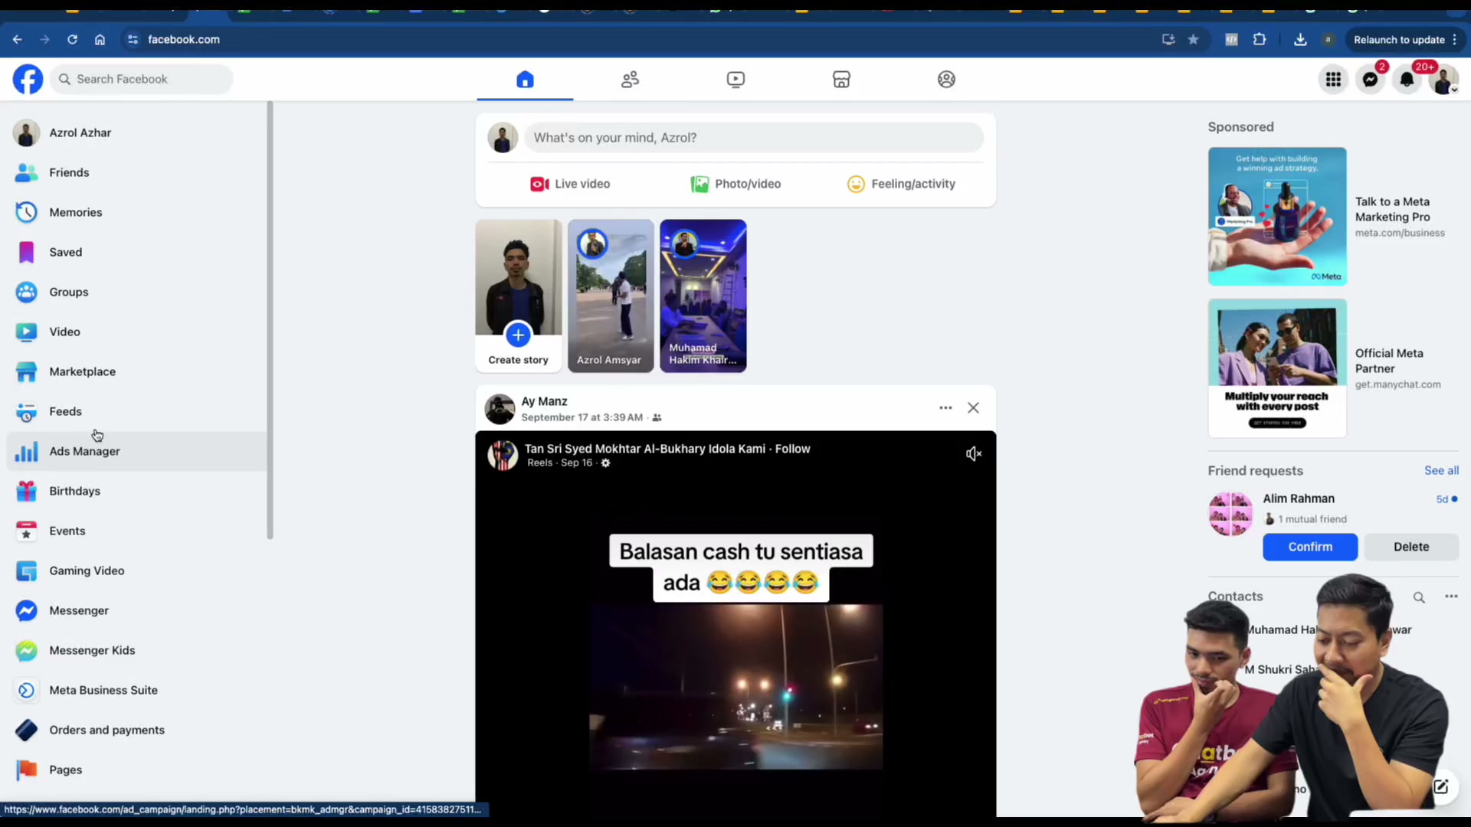Open Birthdays in left sidebar
1471x827 pixels.
click(x=136, y=491)
